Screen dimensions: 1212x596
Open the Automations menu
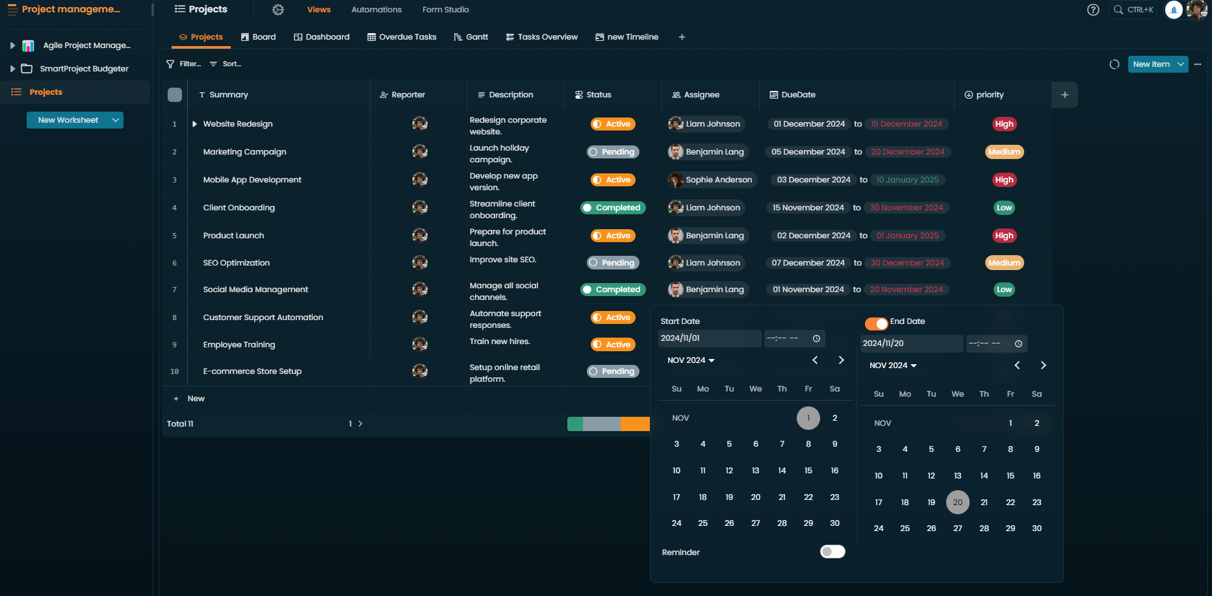(x=376, y=10)
